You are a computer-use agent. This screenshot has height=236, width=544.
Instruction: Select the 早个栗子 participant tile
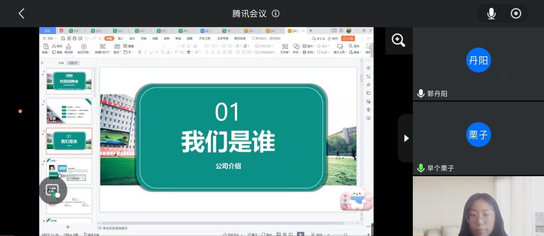coord(478,138)
